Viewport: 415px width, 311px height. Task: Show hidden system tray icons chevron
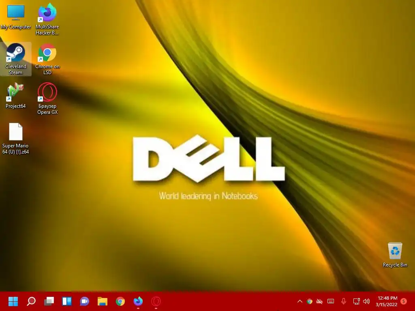pyautogui.click(x=299, y=301)
